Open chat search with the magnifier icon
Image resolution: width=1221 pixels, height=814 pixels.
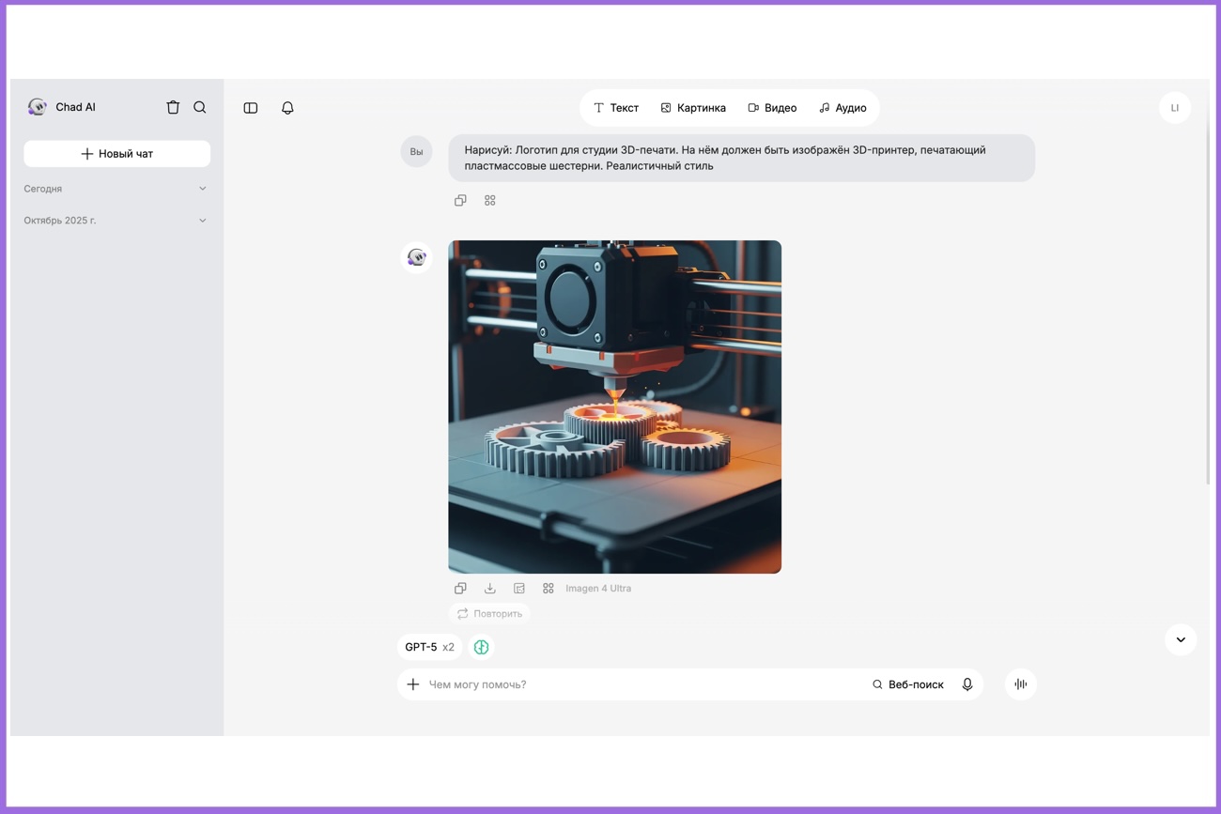[200, 107]
